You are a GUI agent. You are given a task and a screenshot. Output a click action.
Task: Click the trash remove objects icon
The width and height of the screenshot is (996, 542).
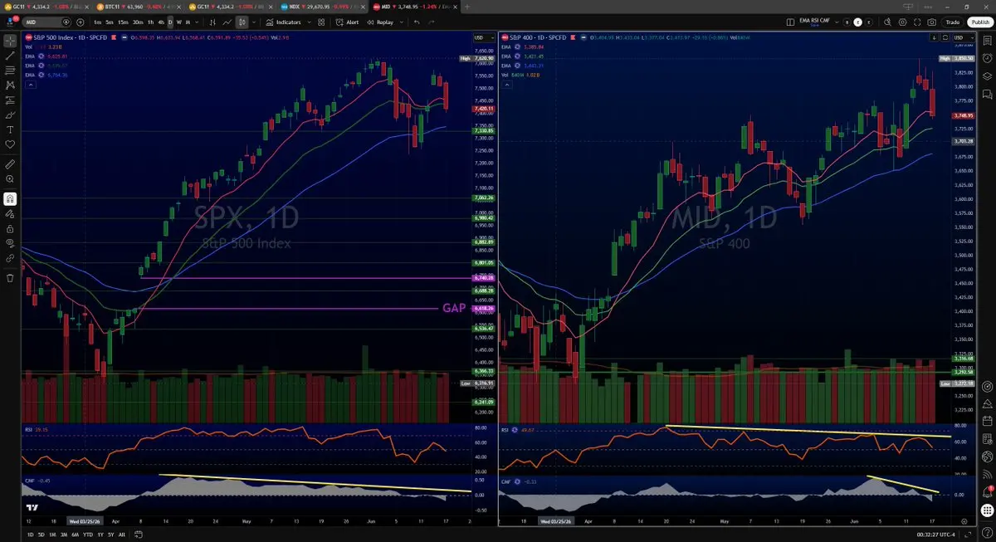10,277
